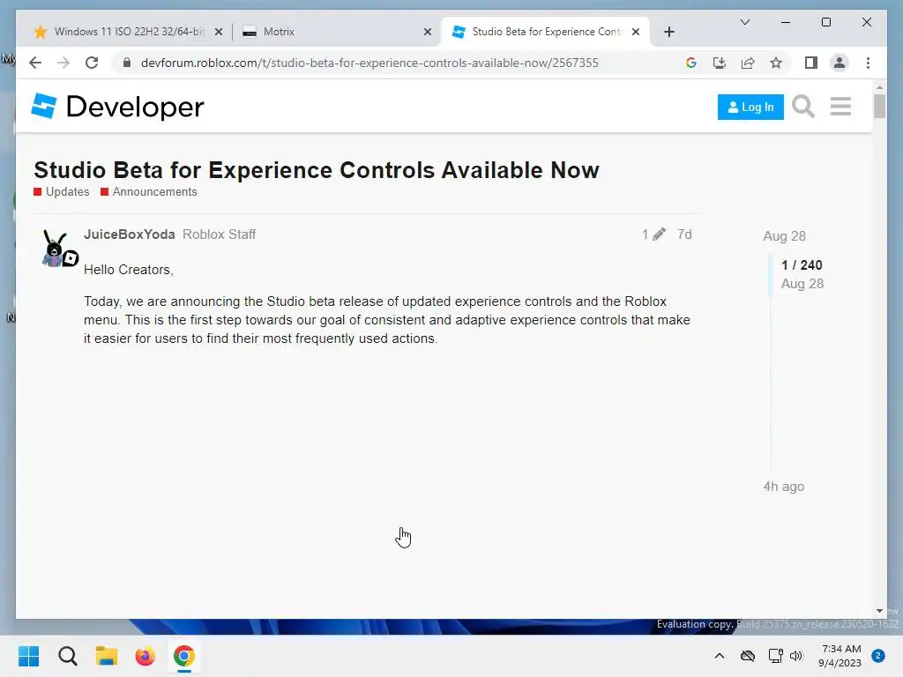Screen dimensions: 903x677
Task: Open the forum hamburger menu
Action: pos(840,107)
